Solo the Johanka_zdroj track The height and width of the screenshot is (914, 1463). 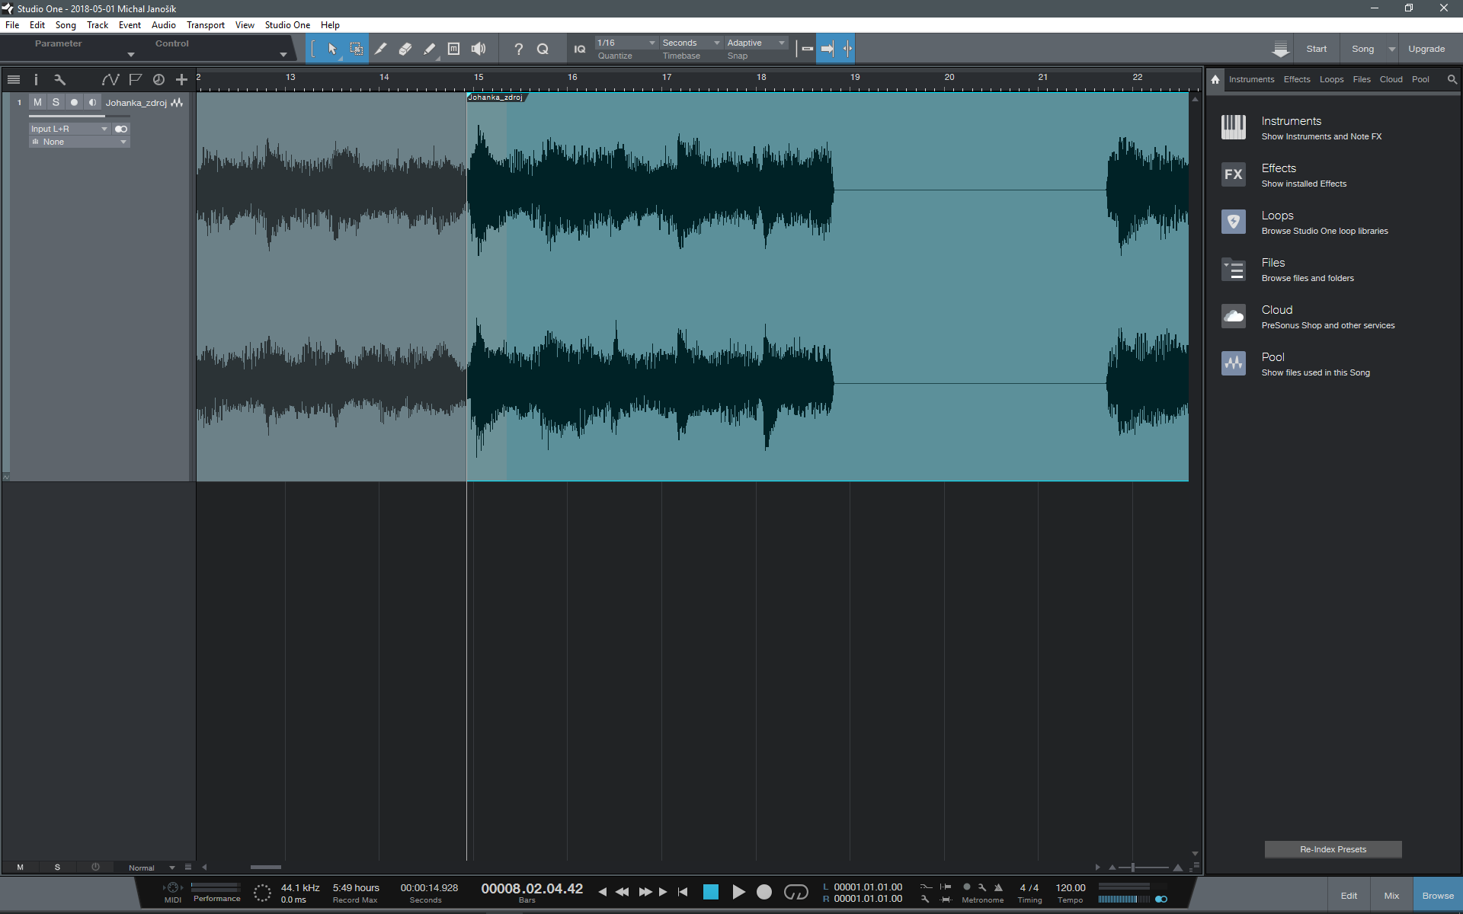point(56,102)
